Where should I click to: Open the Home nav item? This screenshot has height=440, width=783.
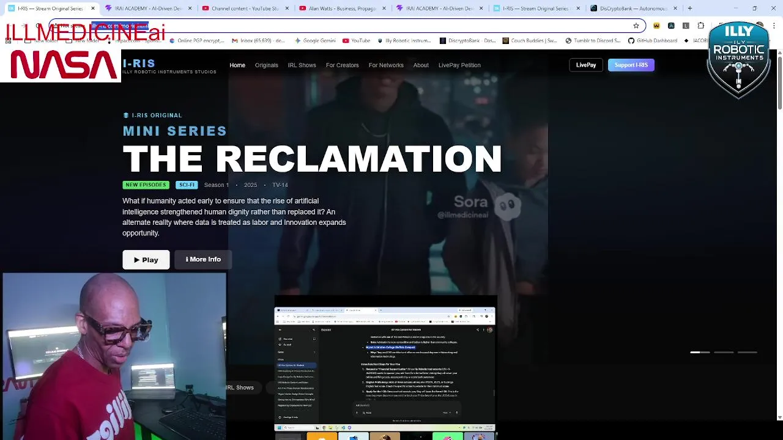237,65
